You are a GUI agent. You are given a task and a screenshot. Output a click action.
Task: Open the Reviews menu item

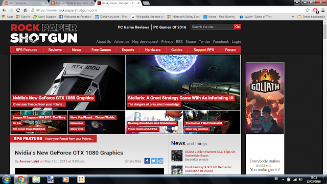tap(55, 50)
